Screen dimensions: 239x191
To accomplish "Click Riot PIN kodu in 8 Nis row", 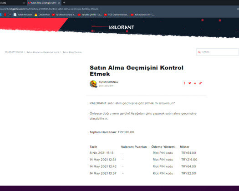I will click(163, 153).
